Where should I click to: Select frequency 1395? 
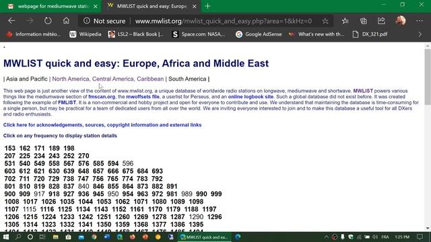(196, 225)
